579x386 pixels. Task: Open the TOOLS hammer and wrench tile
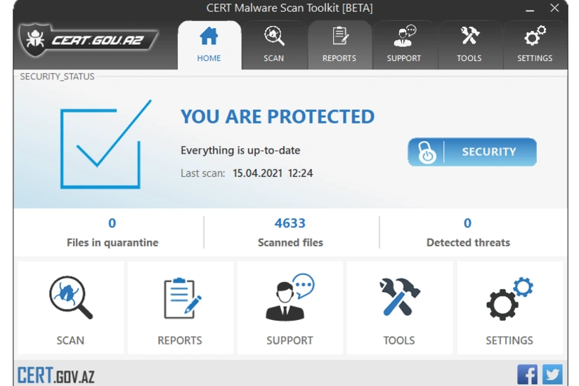[400, 308]
